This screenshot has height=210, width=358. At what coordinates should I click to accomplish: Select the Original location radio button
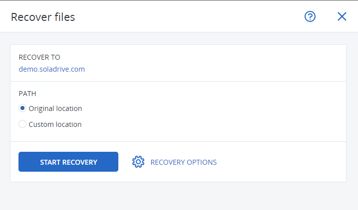[22, 108]
